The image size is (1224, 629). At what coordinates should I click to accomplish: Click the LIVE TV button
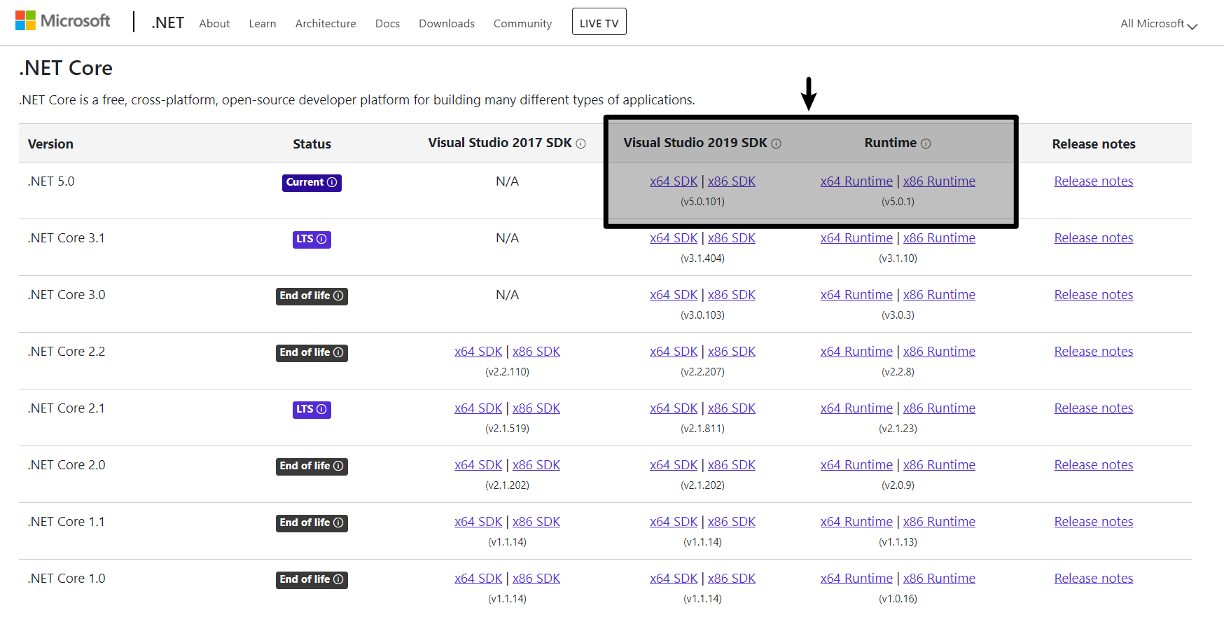coord(599,22)
